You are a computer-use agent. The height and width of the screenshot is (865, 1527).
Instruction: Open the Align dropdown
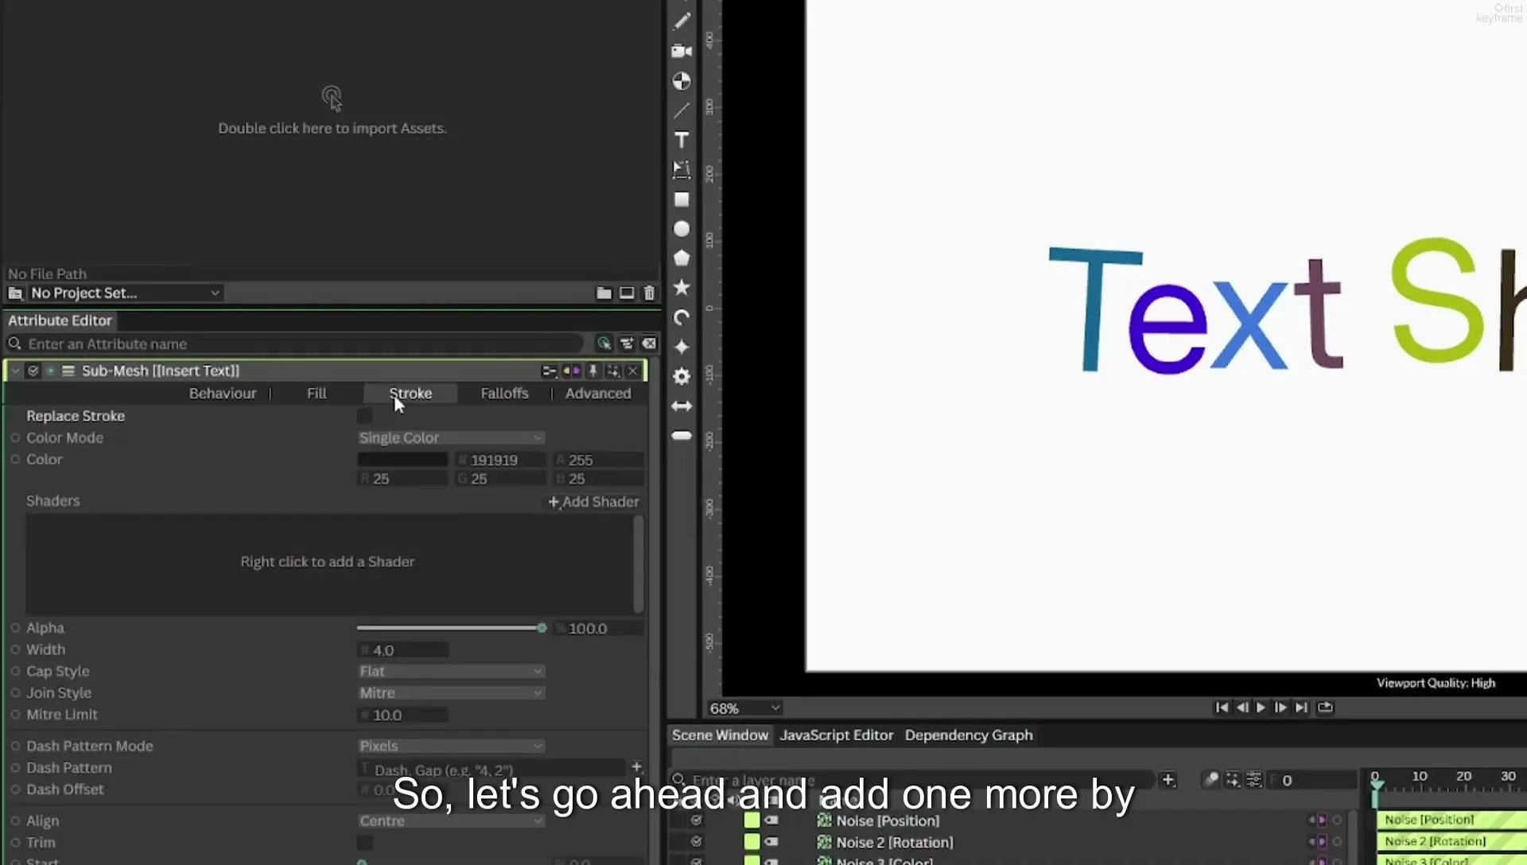[451, 821]
